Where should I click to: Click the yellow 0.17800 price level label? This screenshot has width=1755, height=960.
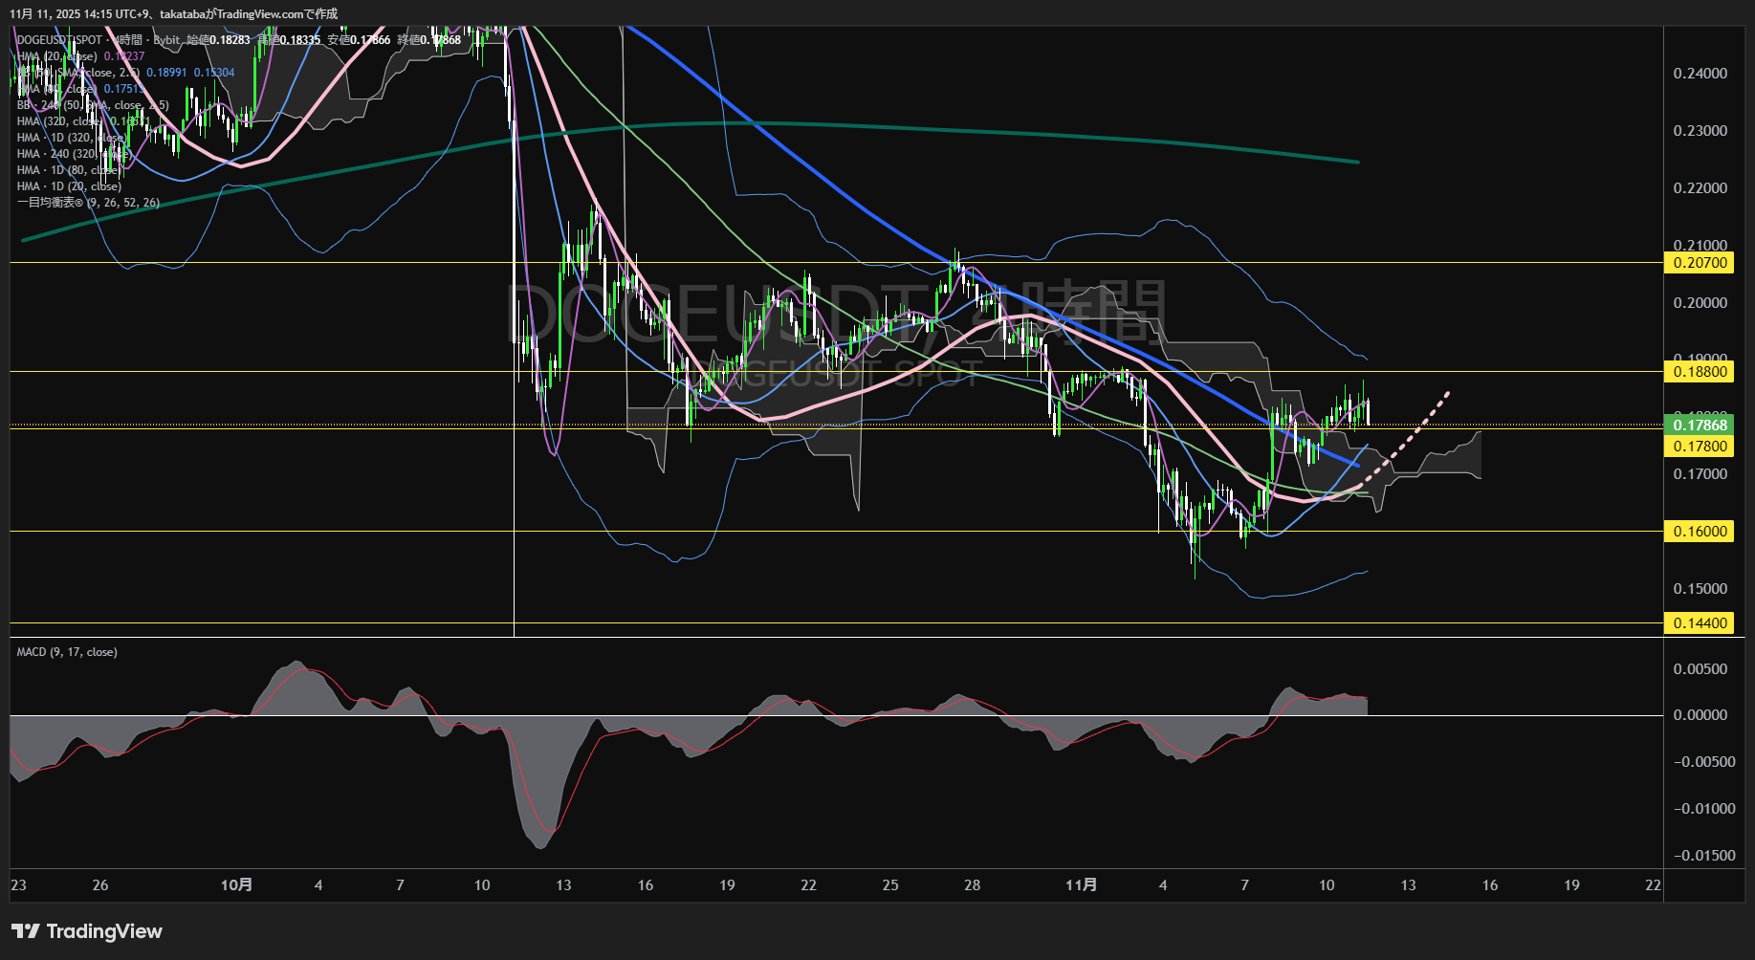tap(1700, 447)
